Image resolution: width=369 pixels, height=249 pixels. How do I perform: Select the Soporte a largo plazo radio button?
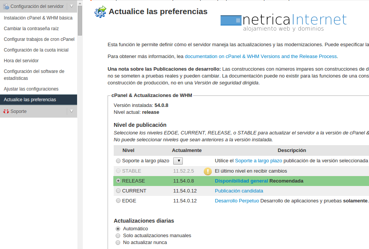pos(118,161)
